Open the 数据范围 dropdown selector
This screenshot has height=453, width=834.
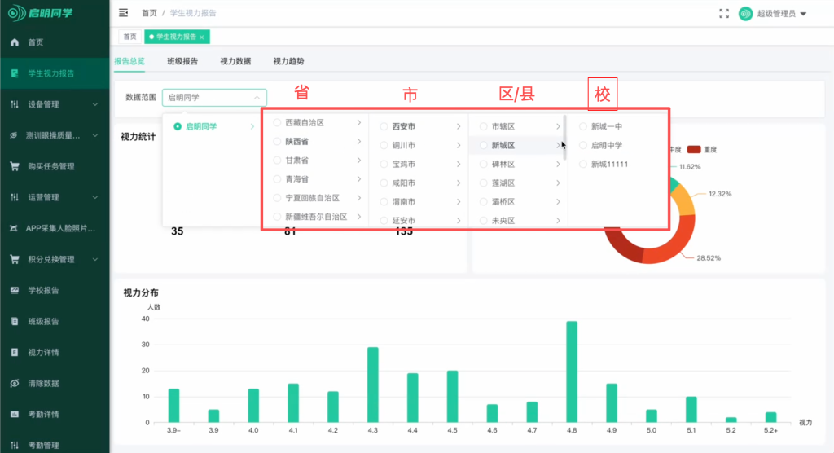(214, 97)
